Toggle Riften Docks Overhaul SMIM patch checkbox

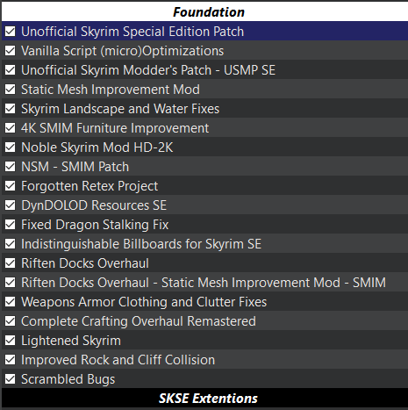[11, 282]
